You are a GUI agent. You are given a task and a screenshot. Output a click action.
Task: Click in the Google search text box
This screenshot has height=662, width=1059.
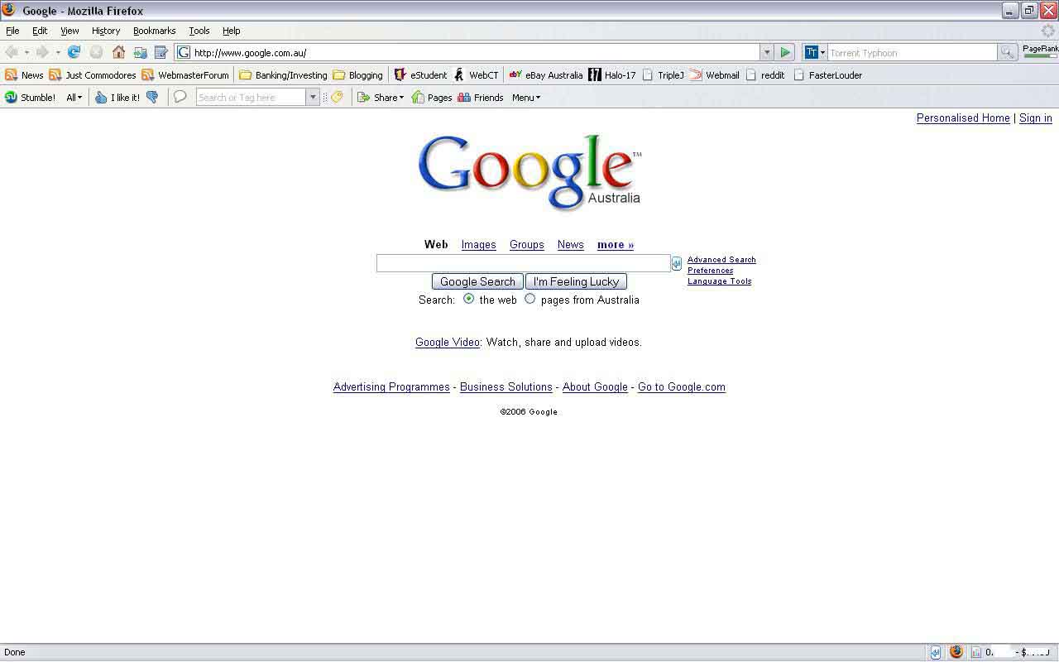[x=523, y=263]
